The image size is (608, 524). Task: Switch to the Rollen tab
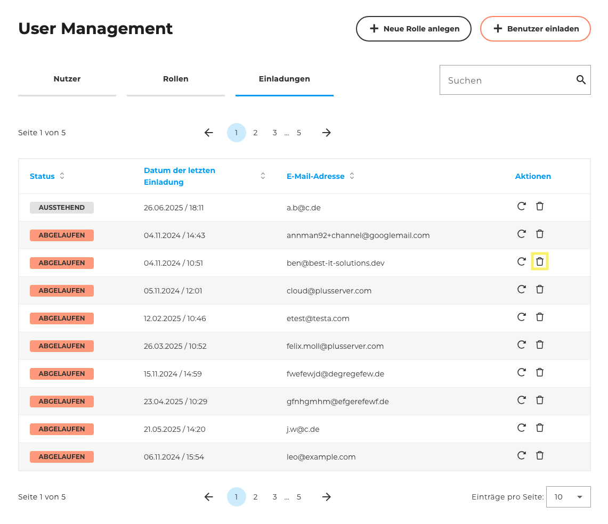[x=175, y=79]
